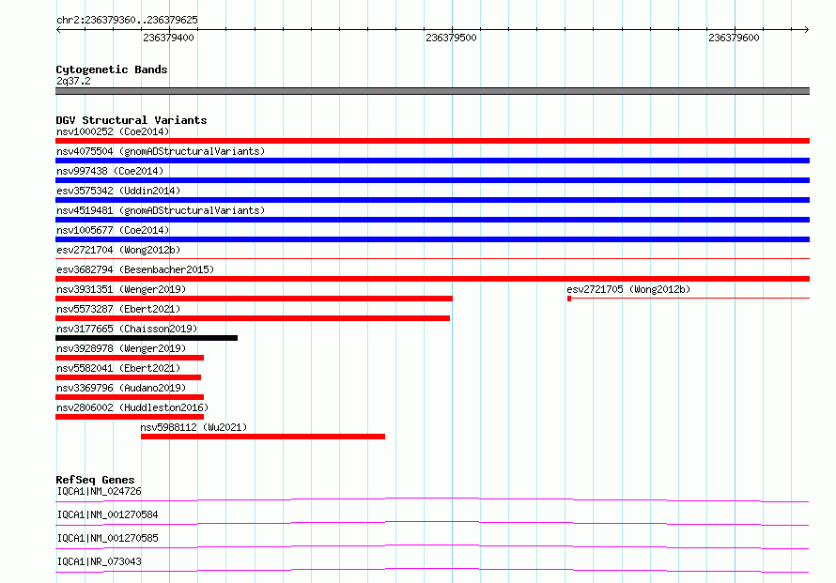The width and height of the screenshot is (836, 583).
Task: Click nsv3928978 (Wenger2019) label
Action: pyautogui.click(x=121, y=348)
